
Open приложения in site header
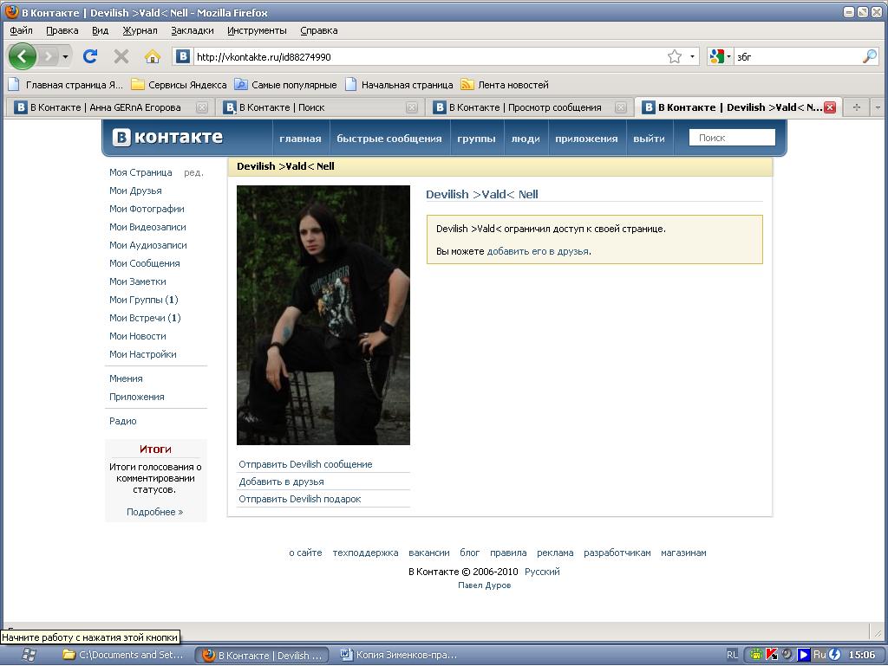pos(586,139)
